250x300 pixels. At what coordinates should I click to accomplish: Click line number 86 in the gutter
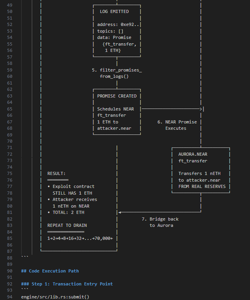coord(9,245)
